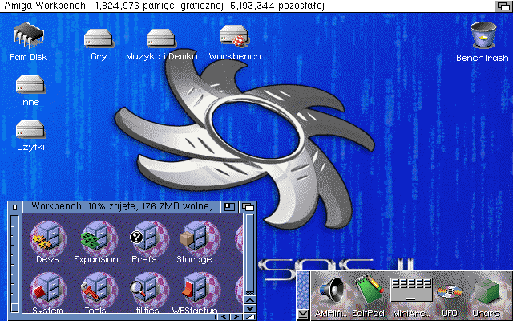The height and width of the screenshot is (321, 513).
Task: Close the Workbench drawer window
Action: 14,207
